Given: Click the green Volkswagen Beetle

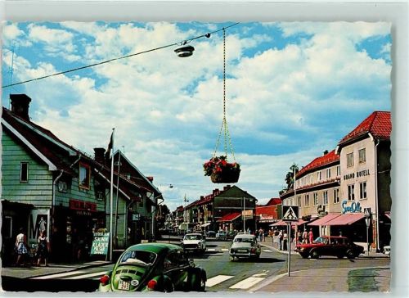Looking at the screenshot, I should click(153, 268).
